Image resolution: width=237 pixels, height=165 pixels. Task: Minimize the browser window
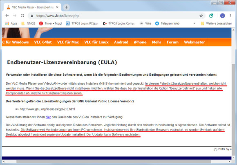(215, 2)
